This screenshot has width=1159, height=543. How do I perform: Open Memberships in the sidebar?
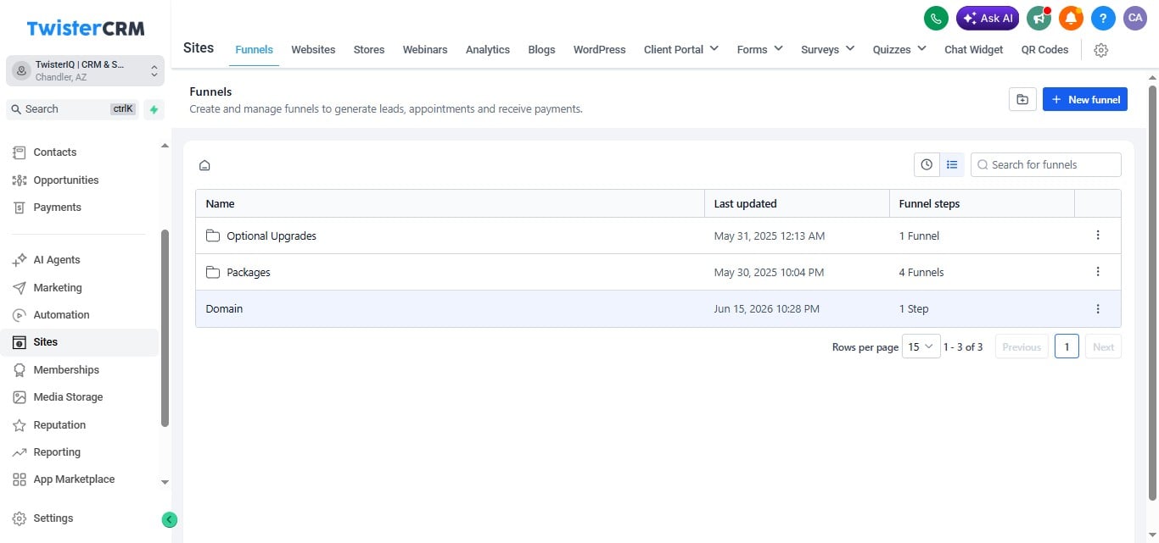(66, 370)
